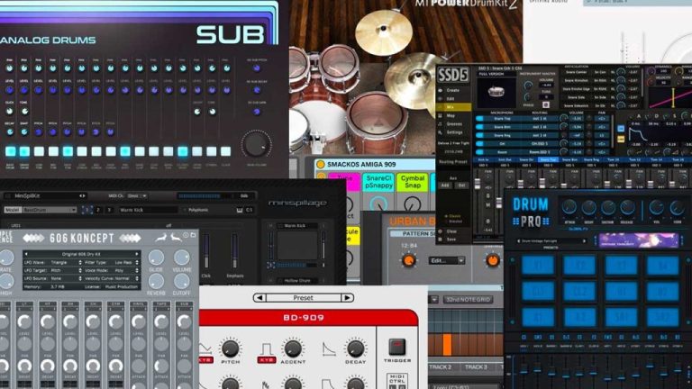Toggle the yellow envelope button in SSD5

tap(621, 140)
